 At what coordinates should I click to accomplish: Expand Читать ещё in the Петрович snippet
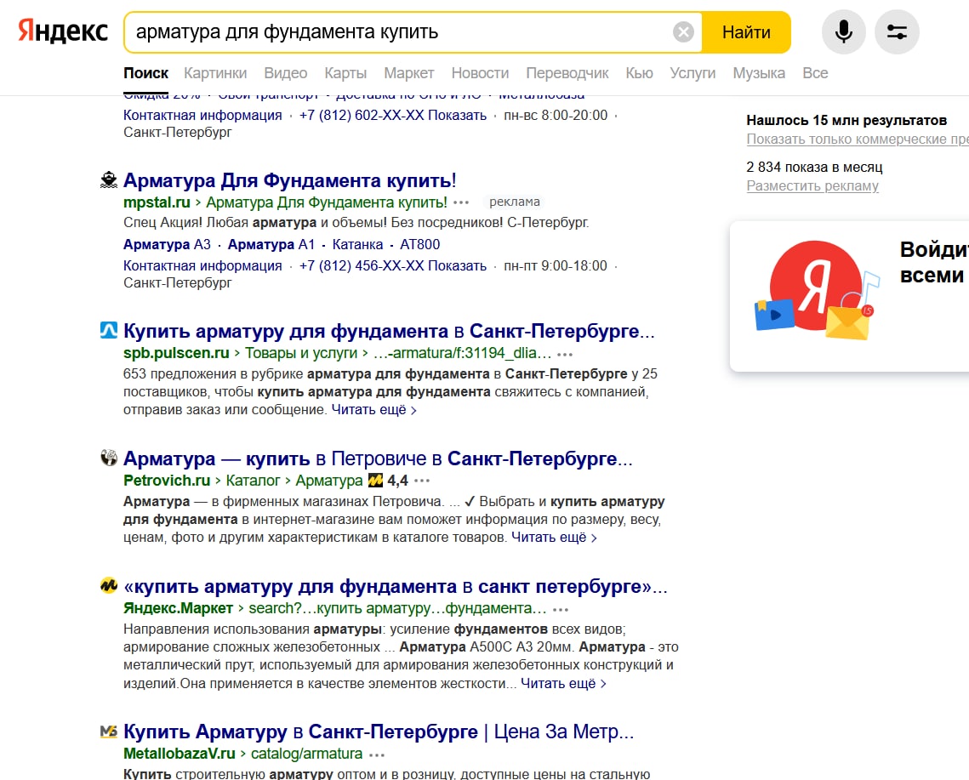click(x=554, y=538)
